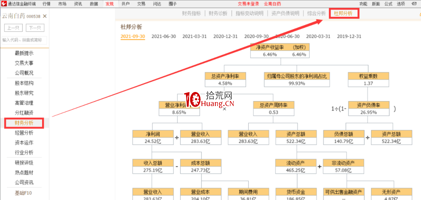Switch to the 指标变动说明 tab
Screen dimensions: 421x200
coord(249,13)
